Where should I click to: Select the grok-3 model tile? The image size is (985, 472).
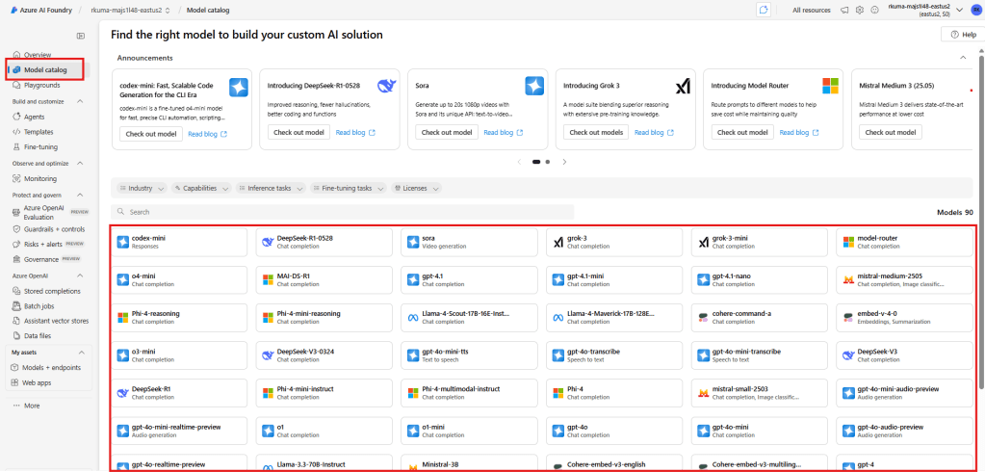[x=614, y=242]
